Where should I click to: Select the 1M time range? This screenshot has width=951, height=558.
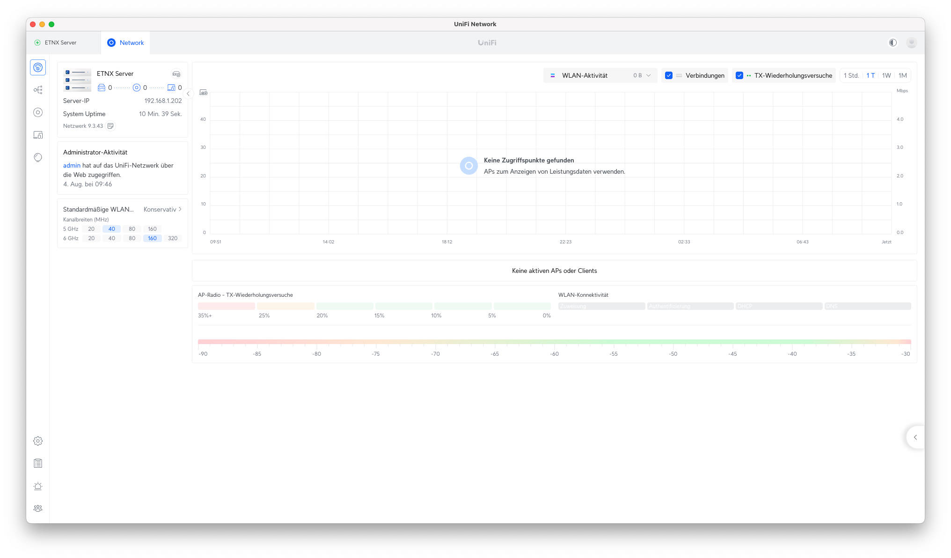tap(903, 75)
